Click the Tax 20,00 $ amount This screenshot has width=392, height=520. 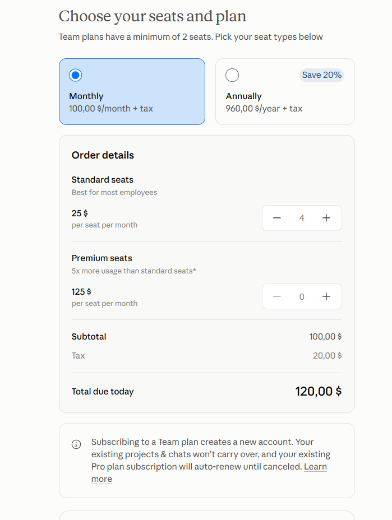[x=327, y=355]
